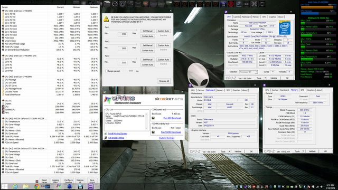Open File Explorer from the taskbar
The image size is (338, 190).
[26, 186]
